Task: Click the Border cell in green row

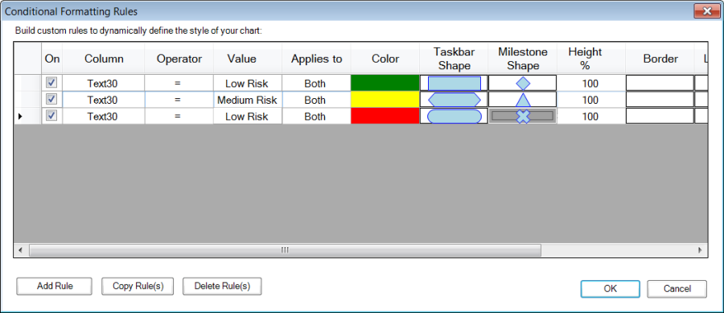Action: (660, 84)
